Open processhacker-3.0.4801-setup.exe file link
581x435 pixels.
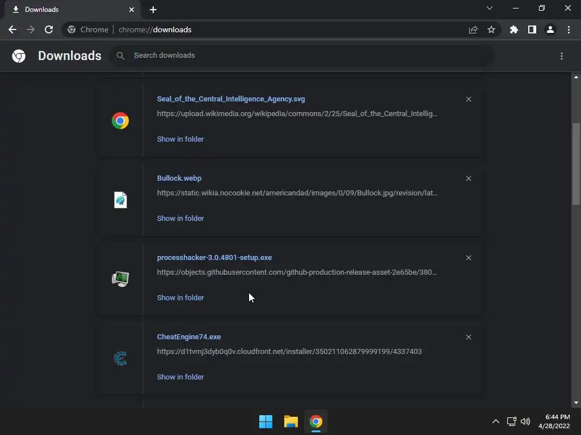[x=214, y=258]
